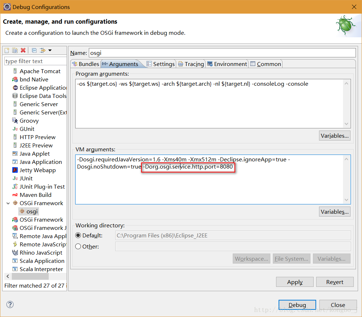Screen dimensions: 362x317
Task: Click the Maven Build m2 icon
Action: coord(15,195)
